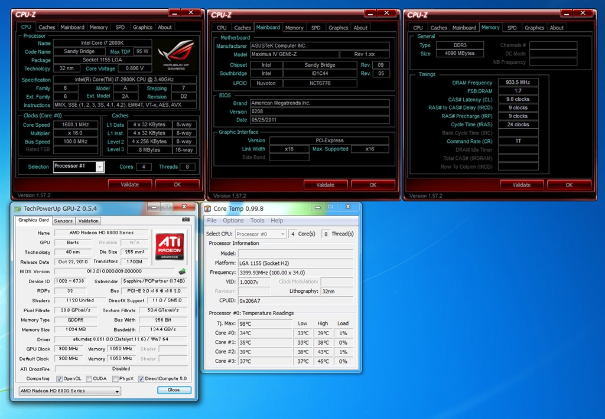Click the GPU-Z BIOS Version field
The image size is (605, 419).
(x=114, y=271)
